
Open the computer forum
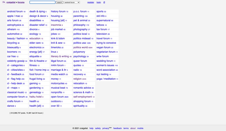[x=16, y=97]
